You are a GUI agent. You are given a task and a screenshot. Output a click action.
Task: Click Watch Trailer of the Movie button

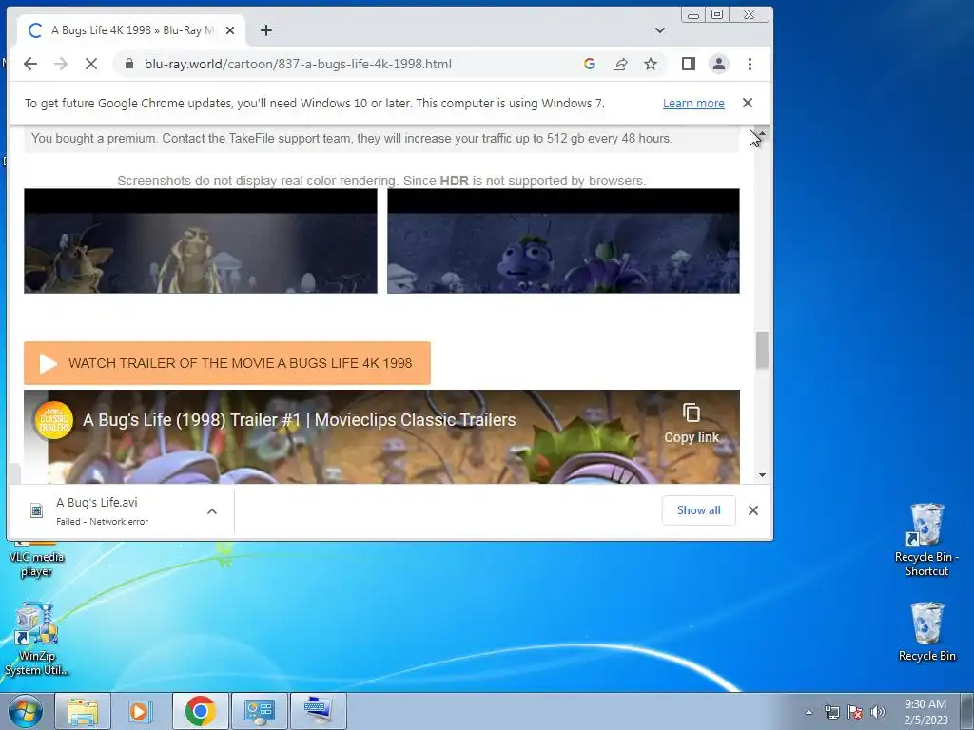click(227, 363)
